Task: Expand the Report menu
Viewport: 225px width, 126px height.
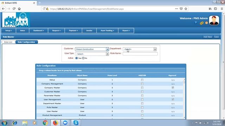Action: click(126, 30)
